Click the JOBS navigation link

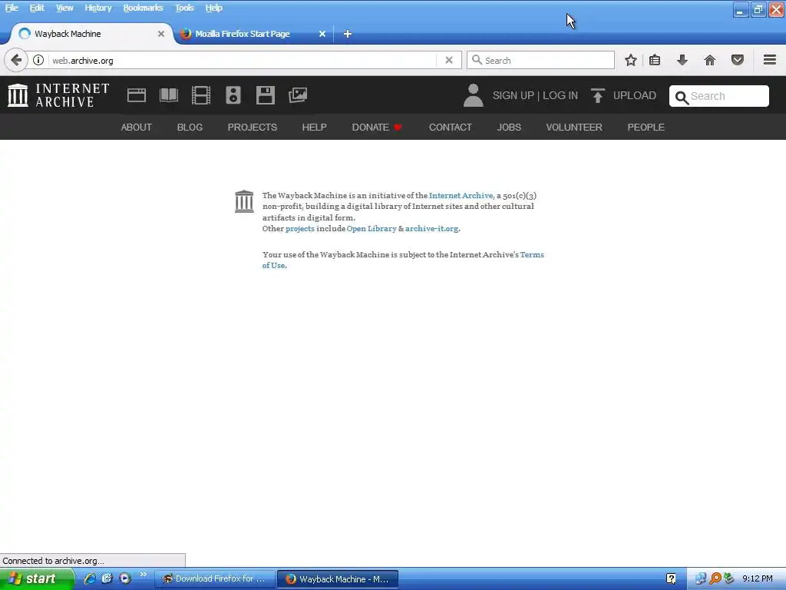[x=509, y=128]
